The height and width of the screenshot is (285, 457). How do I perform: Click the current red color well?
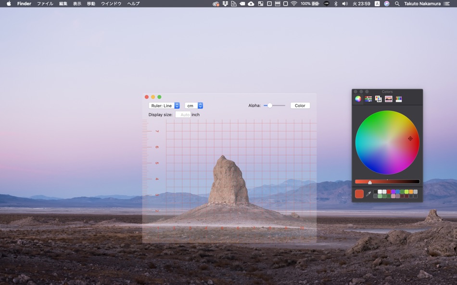pyautogui.click(x=359, y=194)
